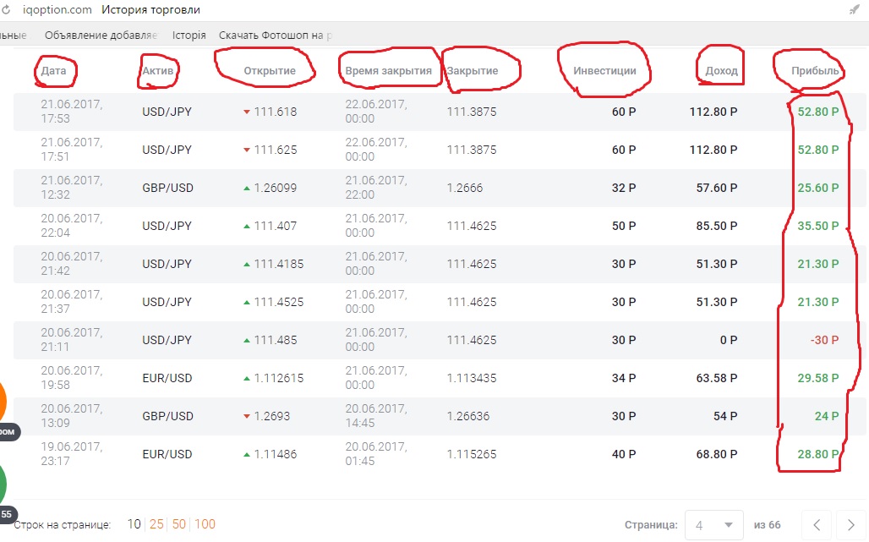Open the Історія bookmark
The width and height of the screenshot is (869, 542).
click(189, 36)
